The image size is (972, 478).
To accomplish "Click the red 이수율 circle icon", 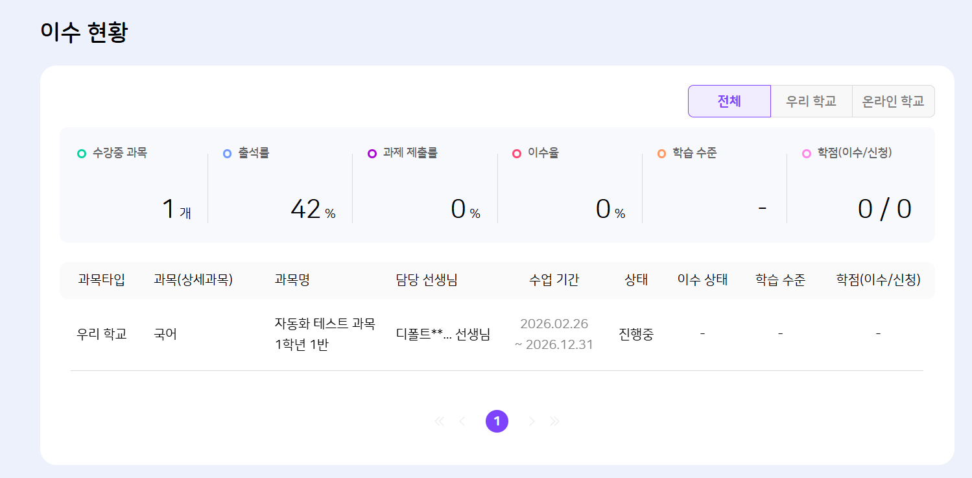I will coord(517,154).
